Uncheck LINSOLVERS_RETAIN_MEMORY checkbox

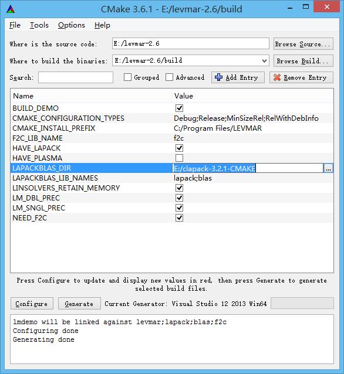click(x=179, y=188)
